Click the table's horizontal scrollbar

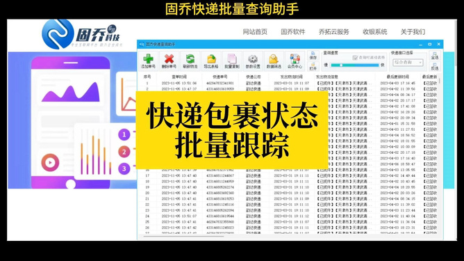[x=183, y=237]
